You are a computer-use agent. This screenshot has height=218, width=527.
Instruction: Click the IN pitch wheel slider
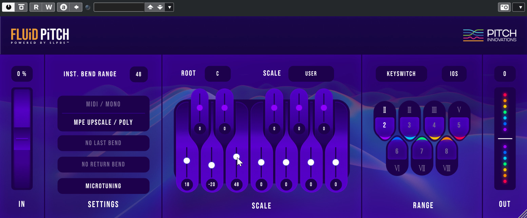[x=22, y=139]
